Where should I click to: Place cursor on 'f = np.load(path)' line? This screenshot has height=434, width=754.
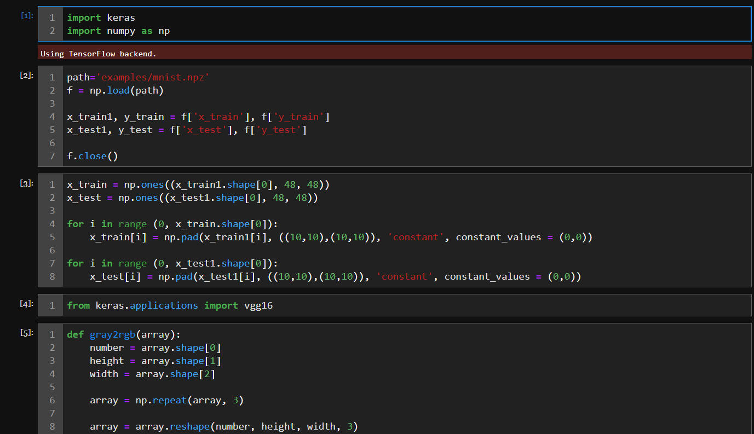[x=115, y=91]
